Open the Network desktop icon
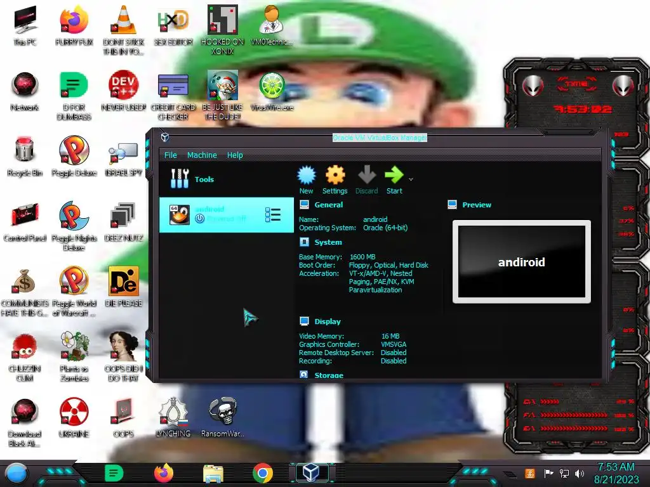 [25, 91]
